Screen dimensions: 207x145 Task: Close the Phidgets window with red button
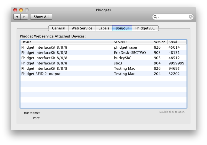pos(15,10)
